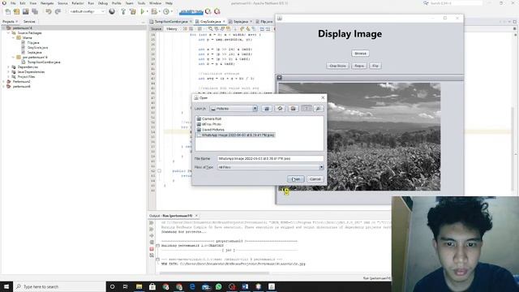Switch to the Services tab
Screen dimensions: 519x292
[x=29, y=22]
